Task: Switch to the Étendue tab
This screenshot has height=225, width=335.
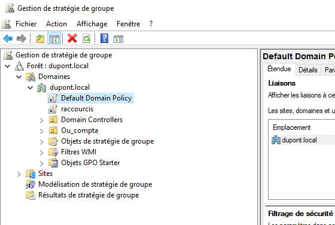Action: 279,69
